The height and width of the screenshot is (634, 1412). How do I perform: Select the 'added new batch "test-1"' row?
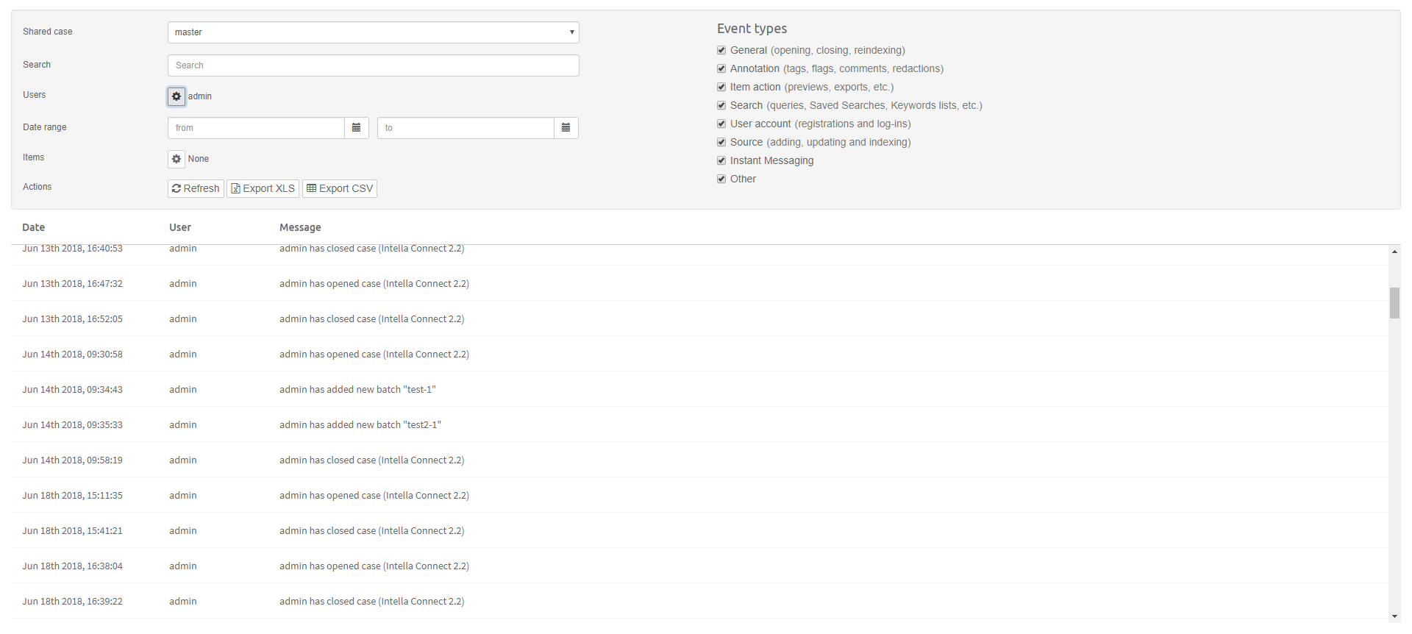(x=357, y=390)
